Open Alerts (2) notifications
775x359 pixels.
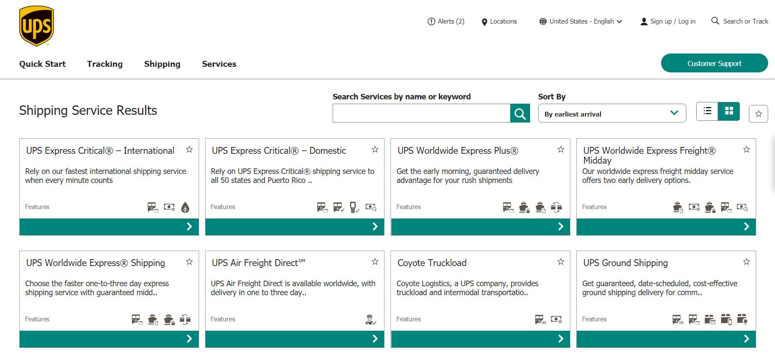tap(446, 21)
